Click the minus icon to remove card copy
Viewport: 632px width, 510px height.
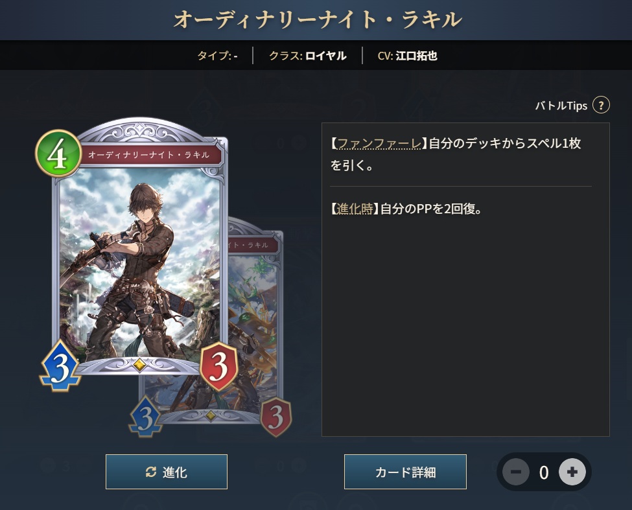(x=516, y=472)
